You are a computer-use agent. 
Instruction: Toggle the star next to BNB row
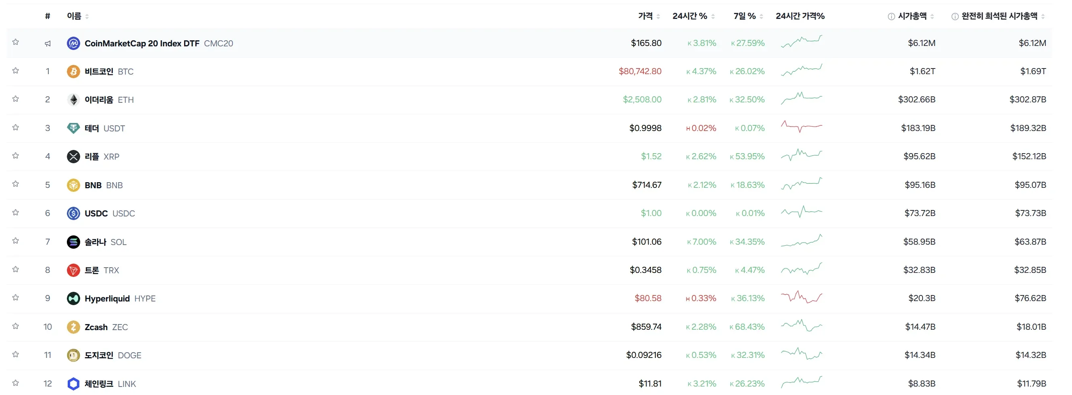click(x=16, y=184)
